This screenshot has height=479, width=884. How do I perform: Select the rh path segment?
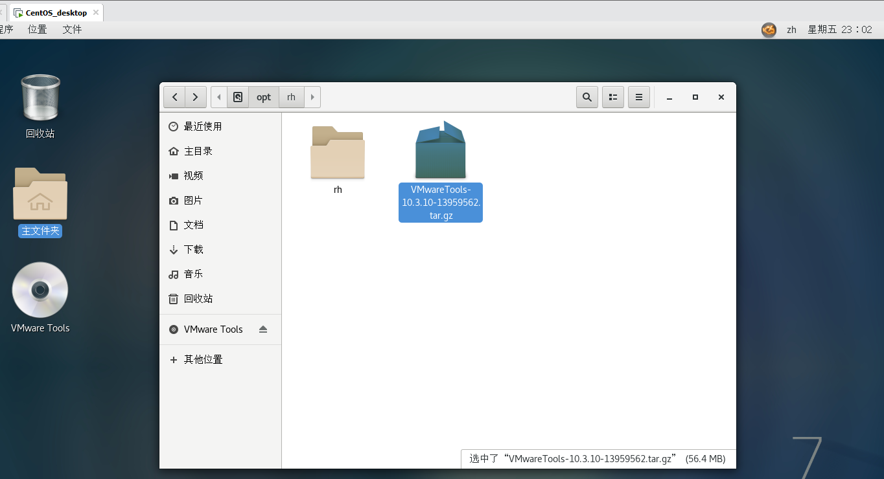click(x=292, y=97)
